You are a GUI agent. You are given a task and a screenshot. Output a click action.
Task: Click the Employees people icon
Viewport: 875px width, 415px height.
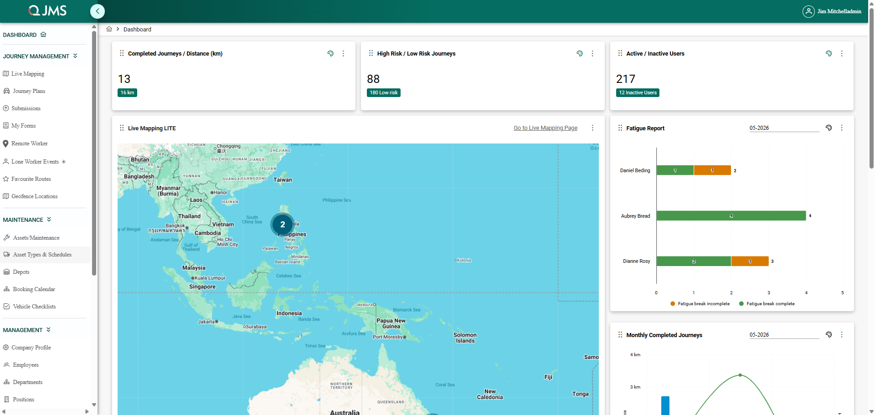pos(6,364)
